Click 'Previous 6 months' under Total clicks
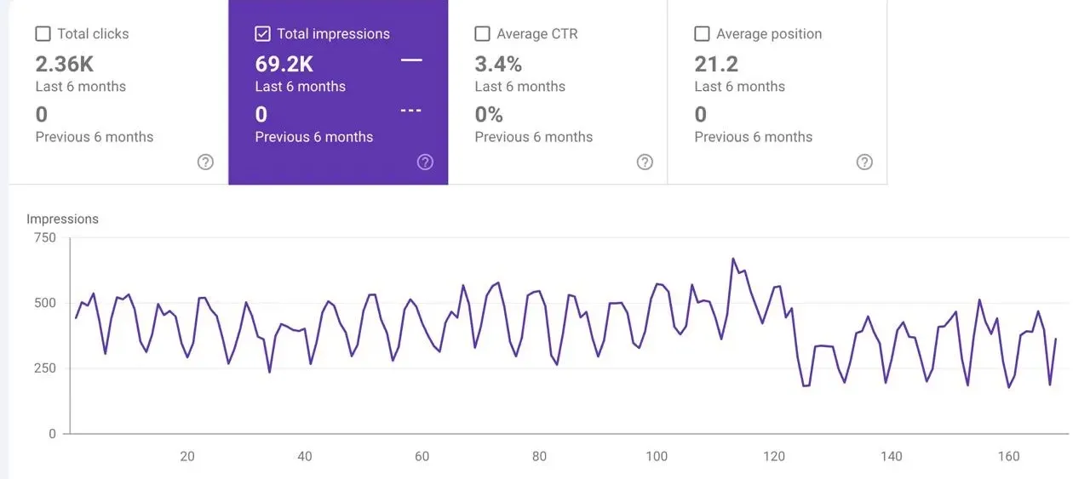 (x=95, y=137)
